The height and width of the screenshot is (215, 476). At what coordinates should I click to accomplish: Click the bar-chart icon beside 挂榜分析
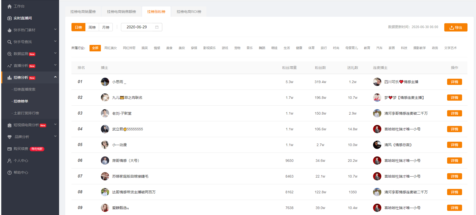point(10,78)
